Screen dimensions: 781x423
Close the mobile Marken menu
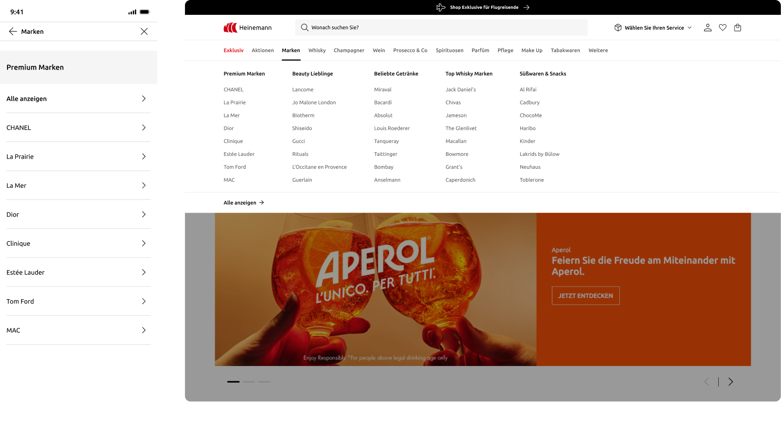tap(144, 32)
